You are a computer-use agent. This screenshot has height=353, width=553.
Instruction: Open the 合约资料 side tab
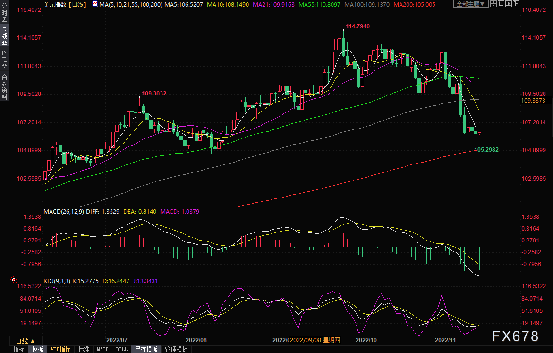click(5, 87)
